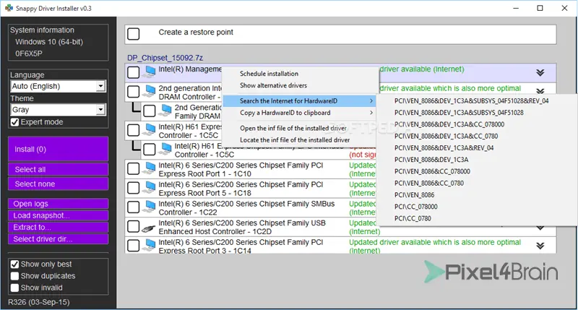The width and height of the screenshot is (578, 310).
Task: Click the PCI Express Root Port 5 device icon
Action: tap(150, 188)
